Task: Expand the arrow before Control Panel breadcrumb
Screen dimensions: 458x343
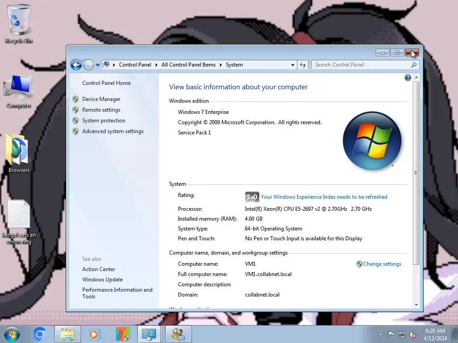Action: [114, 65]
